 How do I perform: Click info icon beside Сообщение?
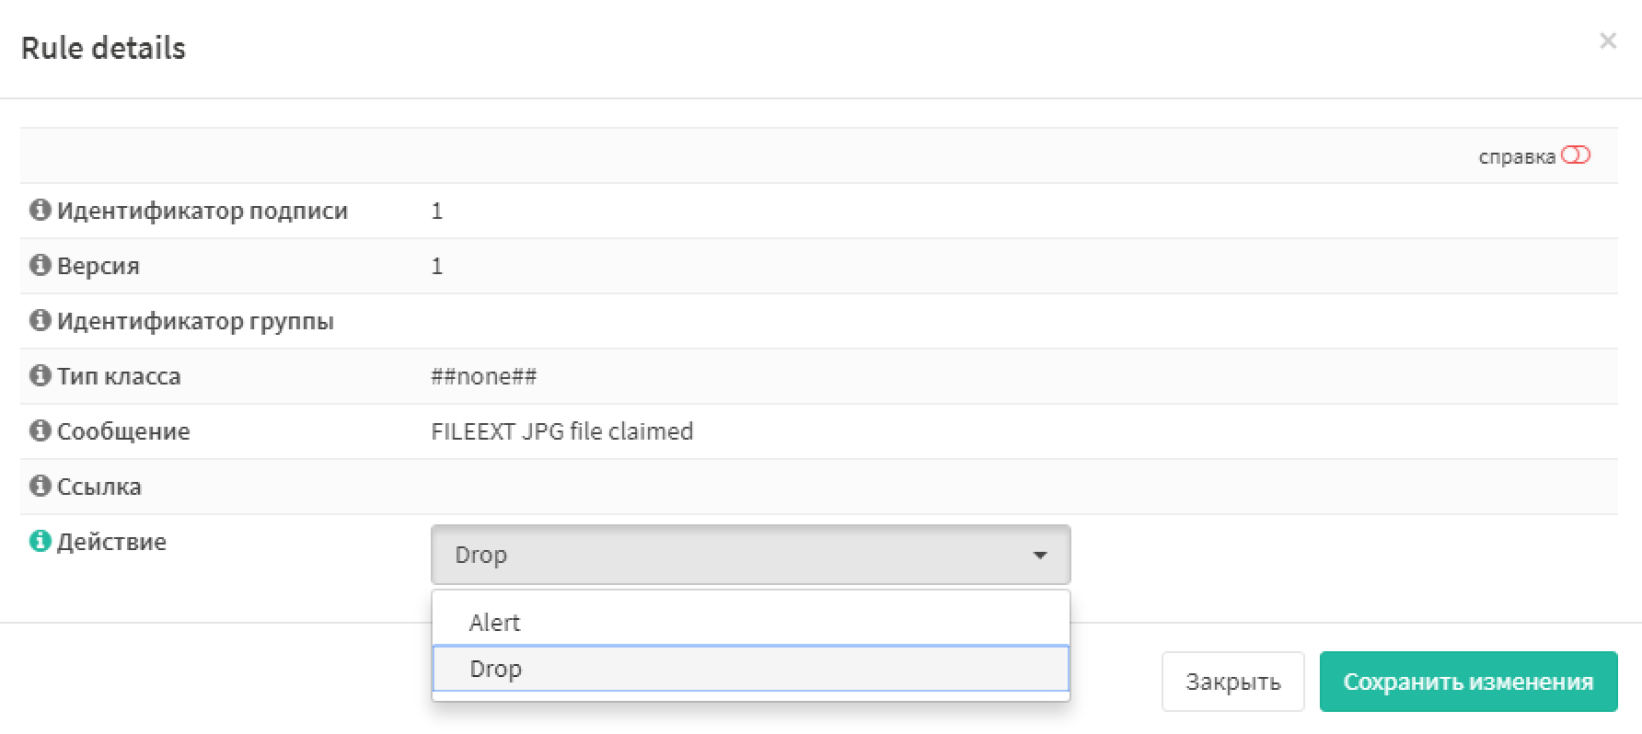[x=40, y=430]
